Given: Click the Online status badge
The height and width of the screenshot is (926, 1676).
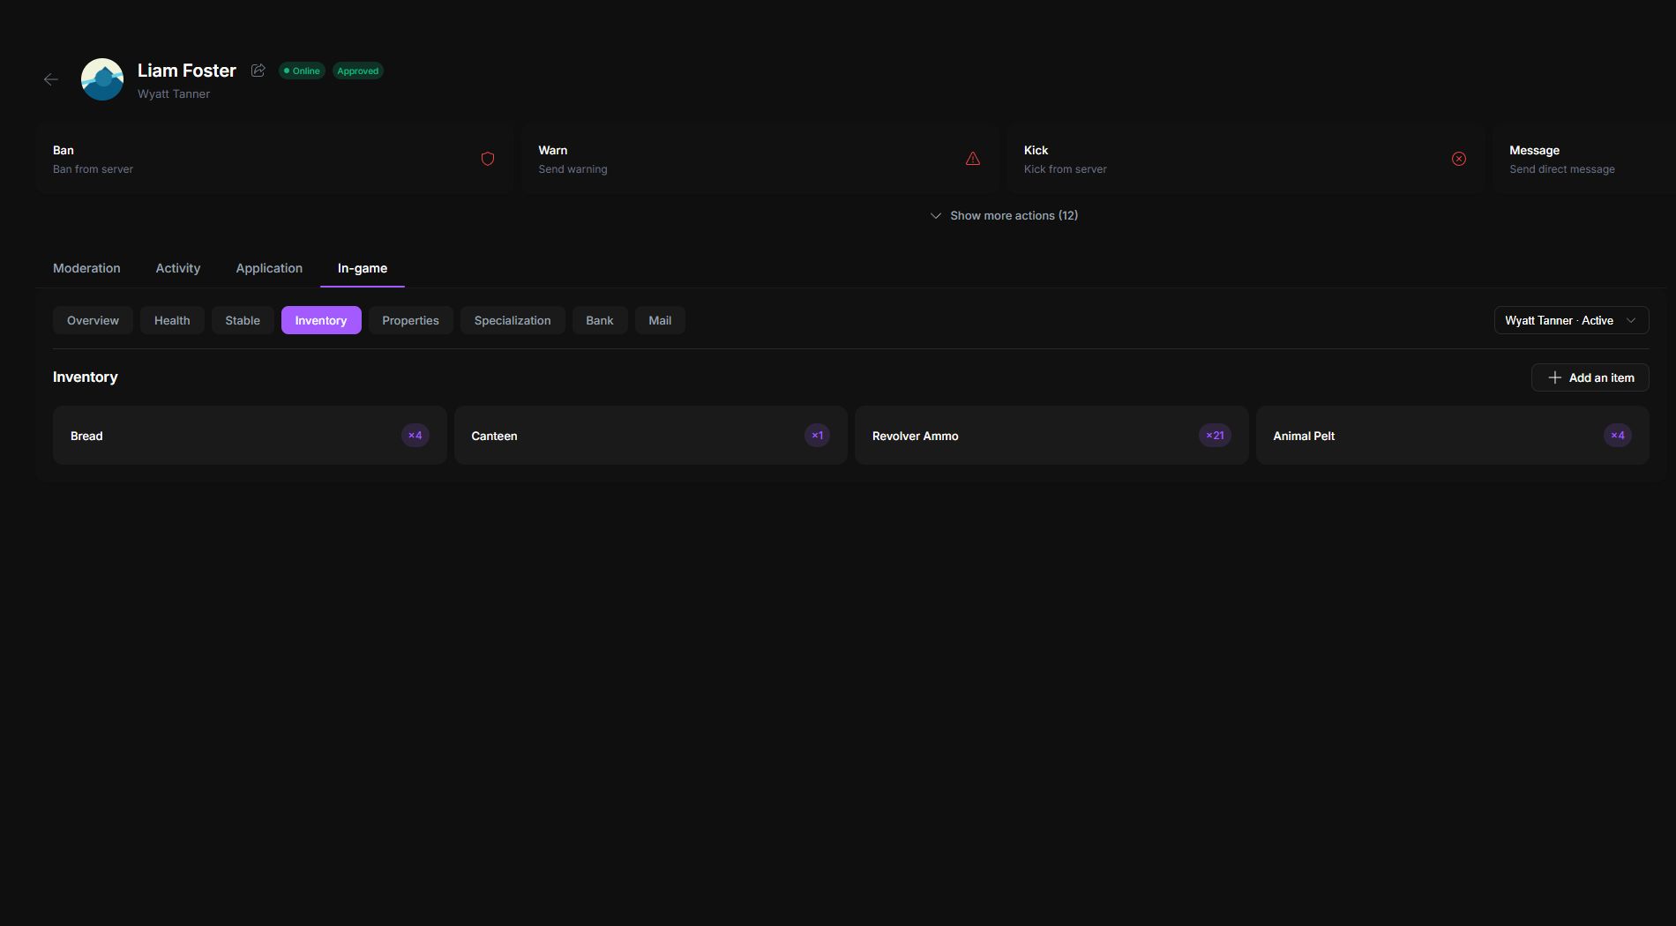Looking at the screenshot, I should [302, 71].
